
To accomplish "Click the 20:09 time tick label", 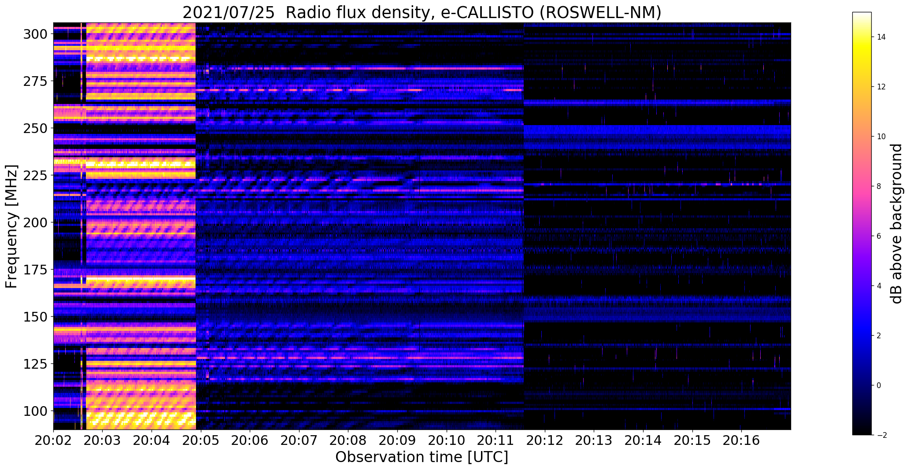I will [x=397, y=440].
